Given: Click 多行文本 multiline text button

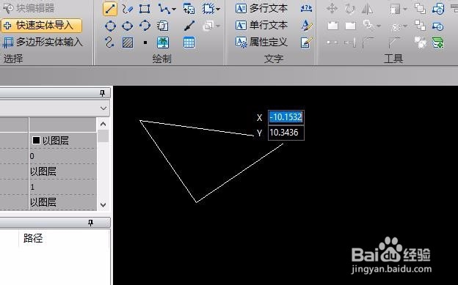Looking at the screenshot, I should (x=261, y=9).
